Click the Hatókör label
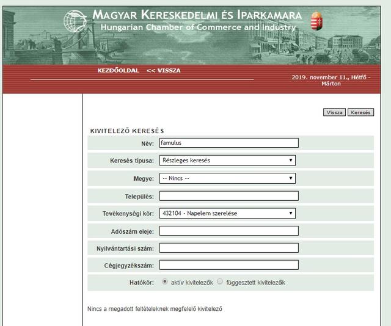391x326 pixels. [141, 283]
